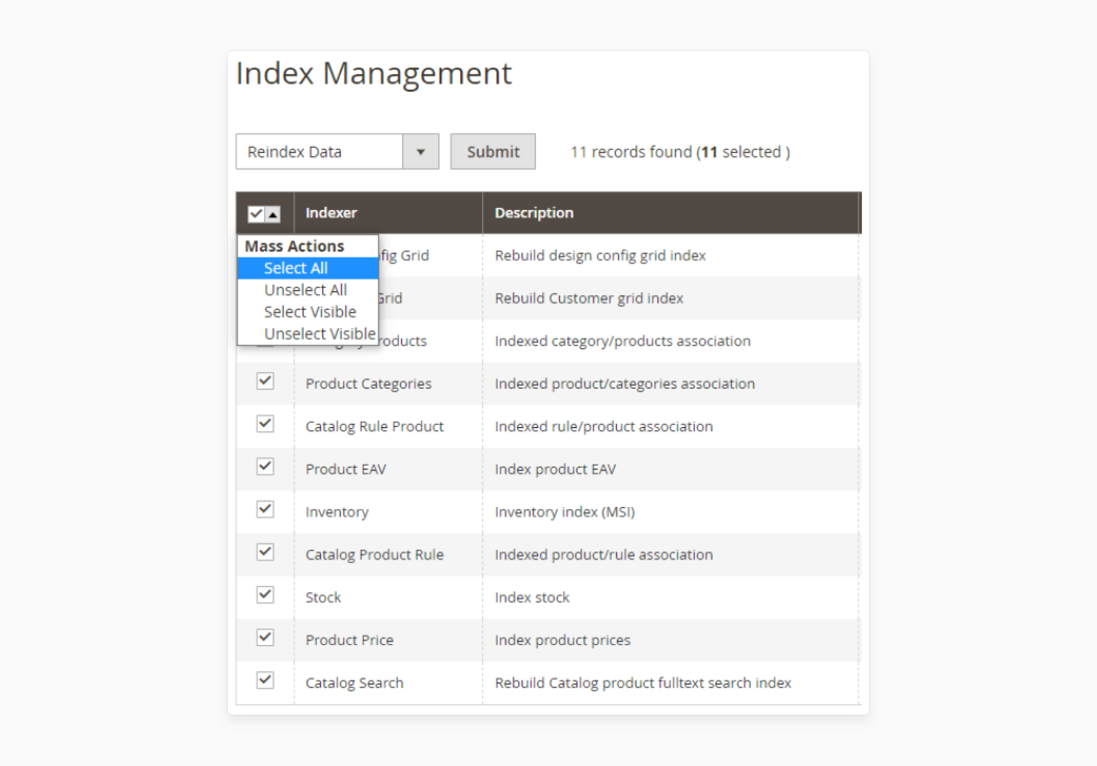The width and height of the screenshot is (1097, 766).
Task: Click the Submit button
Action: point(492,151)
